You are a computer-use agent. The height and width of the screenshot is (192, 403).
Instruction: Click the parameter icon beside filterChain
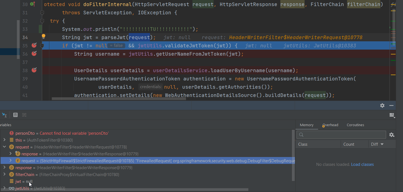(x=12, y=174)
